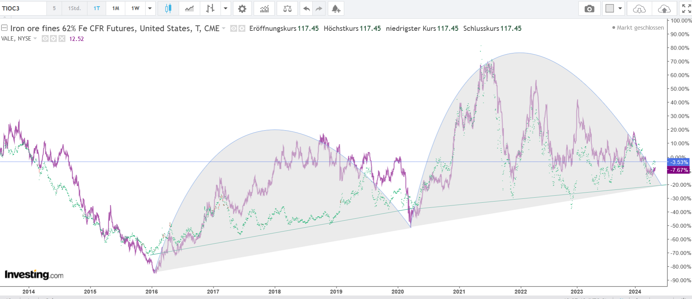
Task: Click the Markt geschlossen status text
Action: [640, 28]
